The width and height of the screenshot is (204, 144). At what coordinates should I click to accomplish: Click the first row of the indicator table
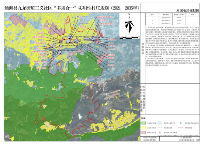pyautogui.click(x=172, y=18)
